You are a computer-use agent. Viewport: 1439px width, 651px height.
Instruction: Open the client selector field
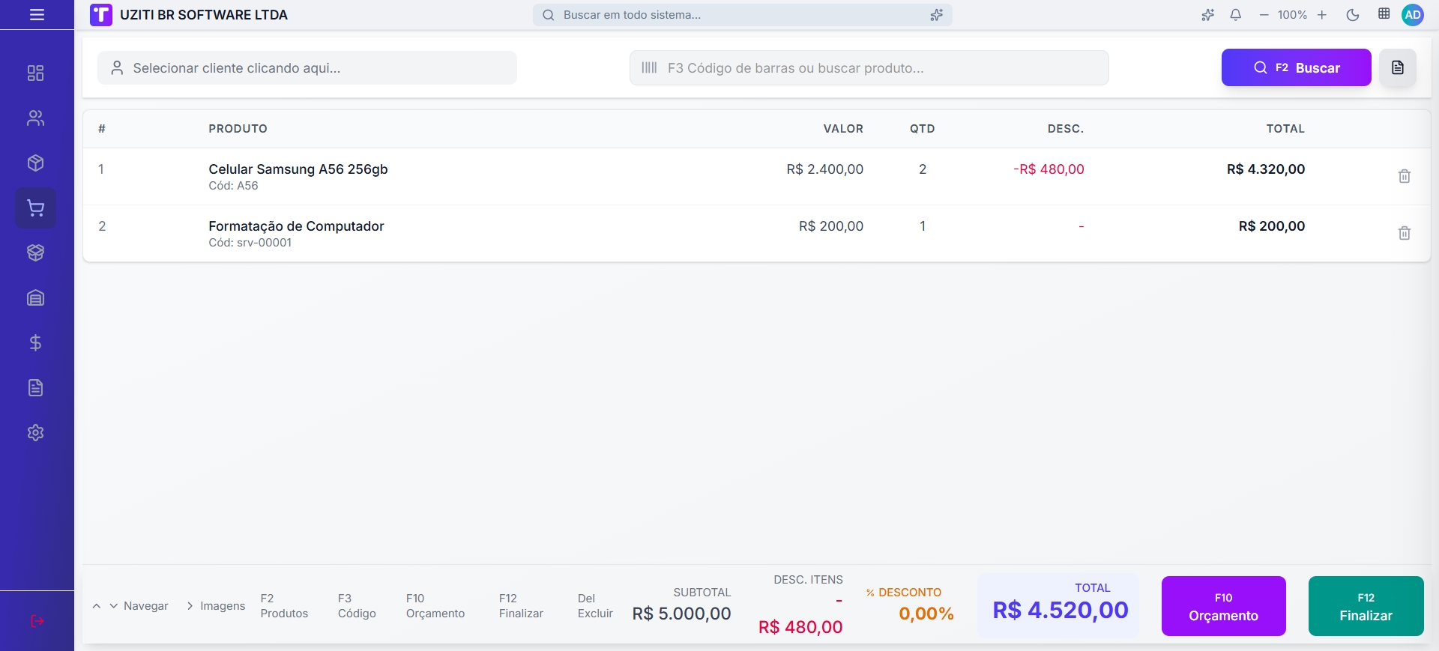307,68
